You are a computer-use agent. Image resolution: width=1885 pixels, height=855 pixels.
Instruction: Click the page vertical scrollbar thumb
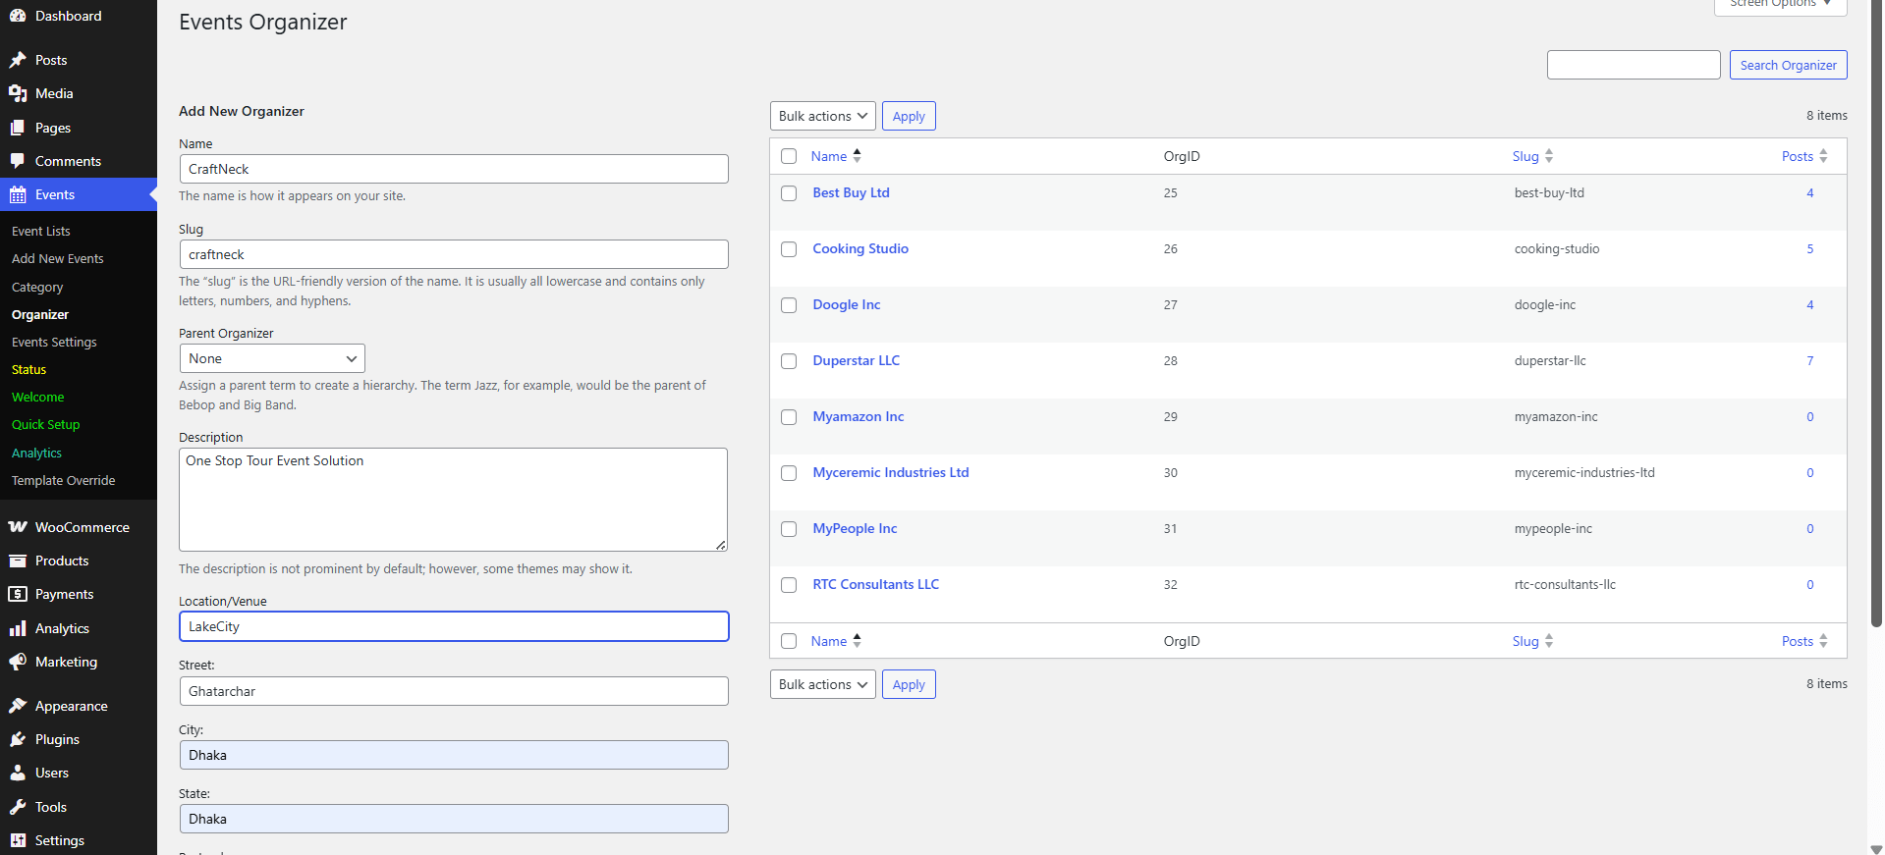pos(1876,314)
